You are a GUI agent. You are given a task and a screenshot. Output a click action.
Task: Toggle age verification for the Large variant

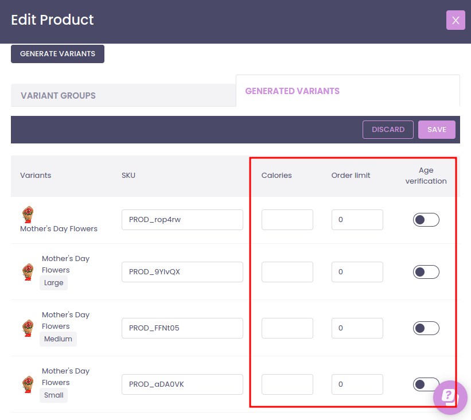426,272
